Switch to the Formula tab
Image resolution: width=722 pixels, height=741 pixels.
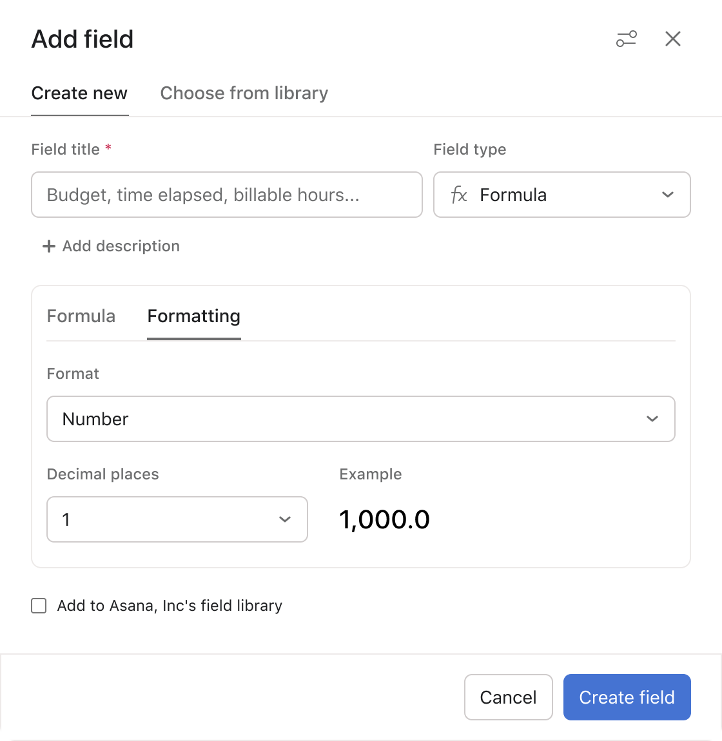[81, 316]
